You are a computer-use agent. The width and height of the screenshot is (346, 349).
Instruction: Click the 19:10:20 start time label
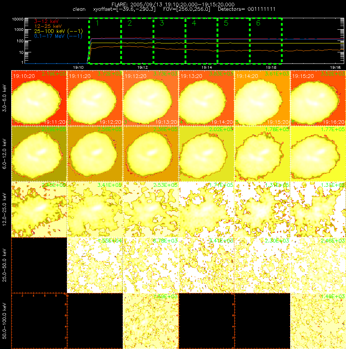pos(24,76)
